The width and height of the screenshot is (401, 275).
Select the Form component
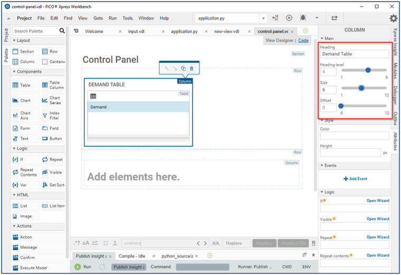(25, 128)
